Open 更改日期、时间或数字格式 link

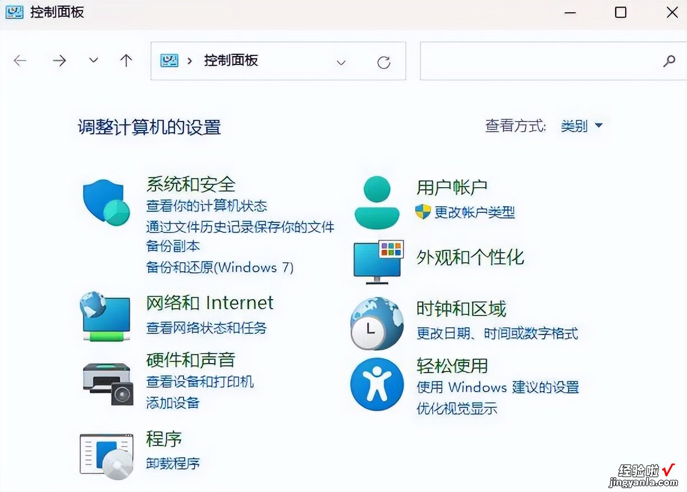(x=497, y=333)
